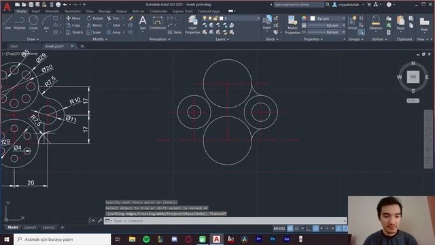The width and height of the screenshot is (435, 245).
Task: Open the Home ribbon tab
Action: (x=21, y=12)
